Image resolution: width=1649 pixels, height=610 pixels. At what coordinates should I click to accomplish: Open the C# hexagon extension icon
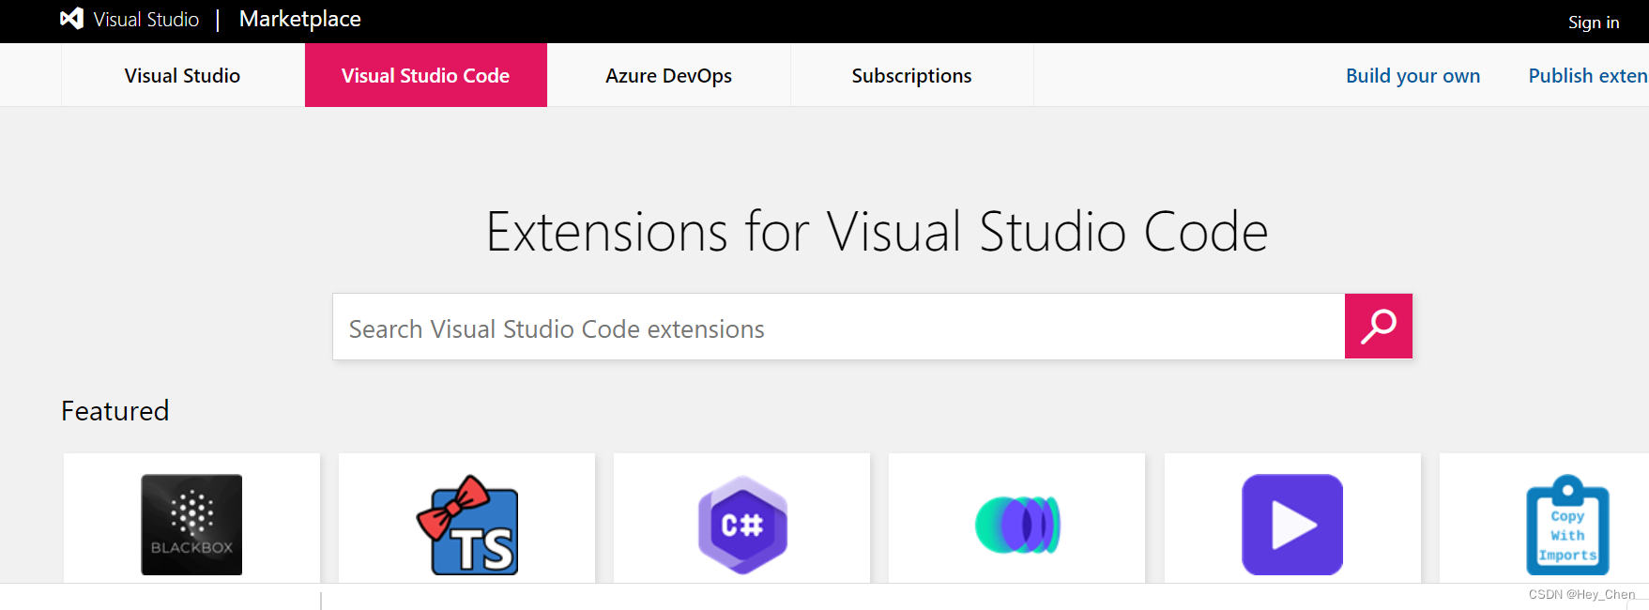(x=742, y=526)
